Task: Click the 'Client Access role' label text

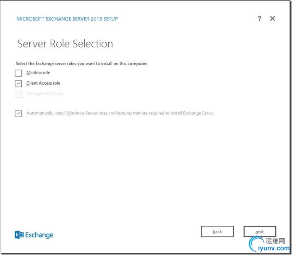Action: click(43, 83)
